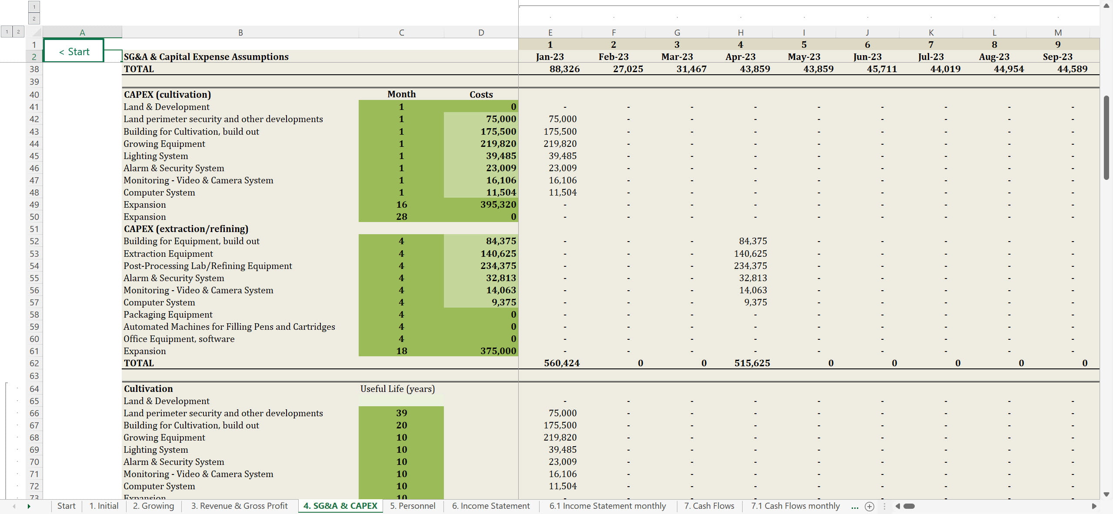Switch to 3. Revenue & Gross Profit tab
The image size is (1113, 514).
point(239,506)
